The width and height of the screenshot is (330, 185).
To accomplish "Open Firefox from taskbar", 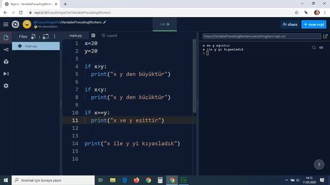I will tap(136, 180).
